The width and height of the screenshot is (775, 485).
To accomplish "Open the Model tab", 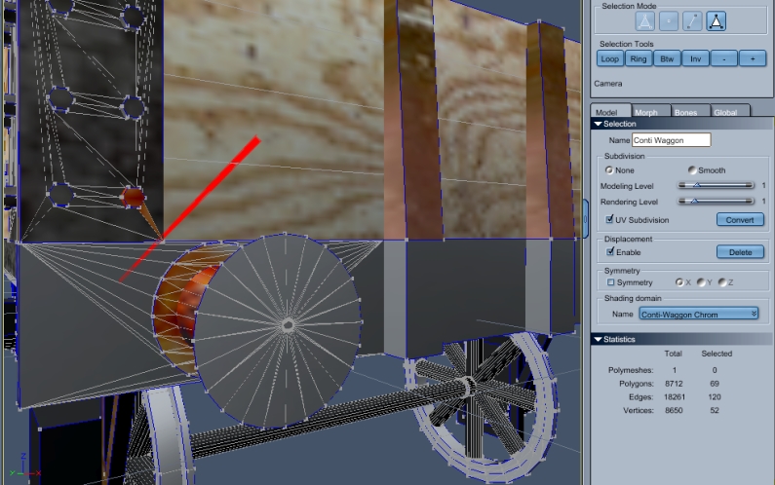I will (610, 111).
